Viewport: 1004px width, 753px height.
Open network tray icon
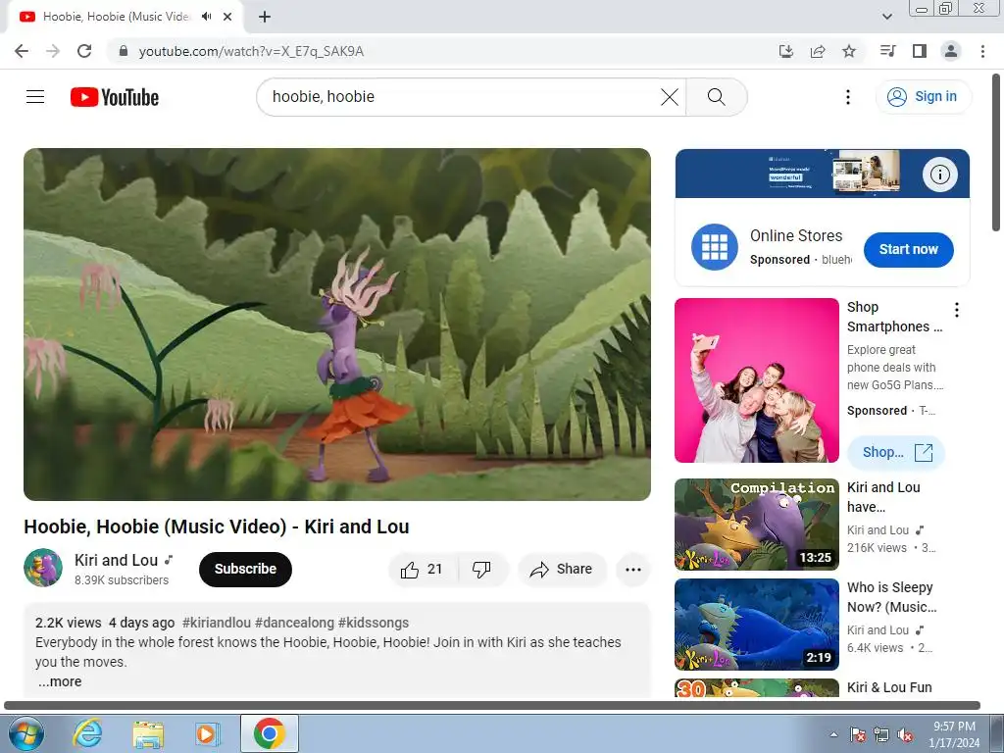(x=881, y=734)
